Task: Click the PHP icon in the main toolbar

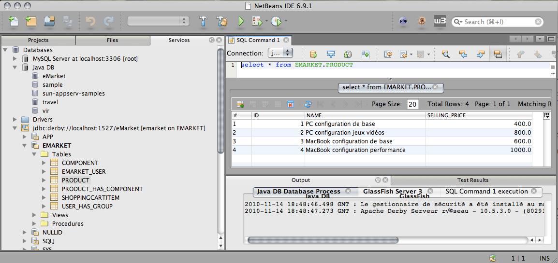Action: [404, 21]
